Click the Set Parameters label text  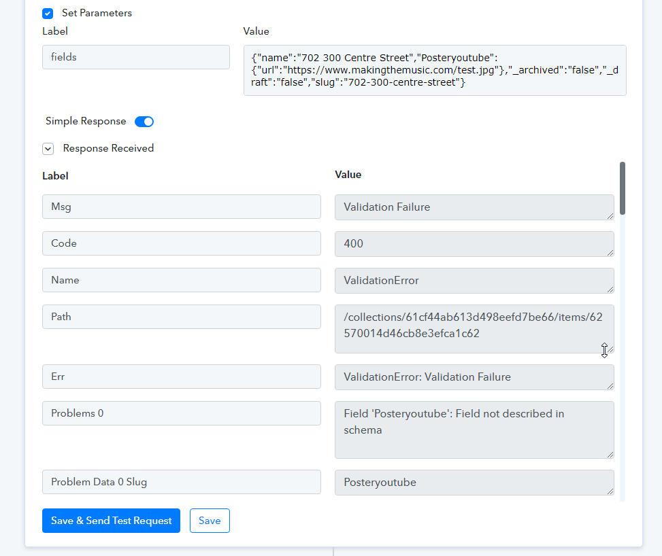[97, 13]
